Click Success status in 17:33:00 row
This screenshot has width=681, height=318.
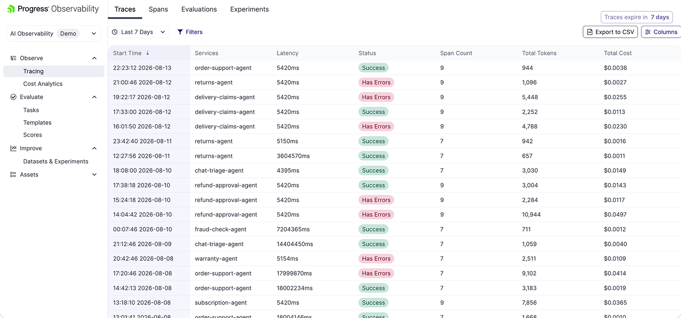coord(374,112)
